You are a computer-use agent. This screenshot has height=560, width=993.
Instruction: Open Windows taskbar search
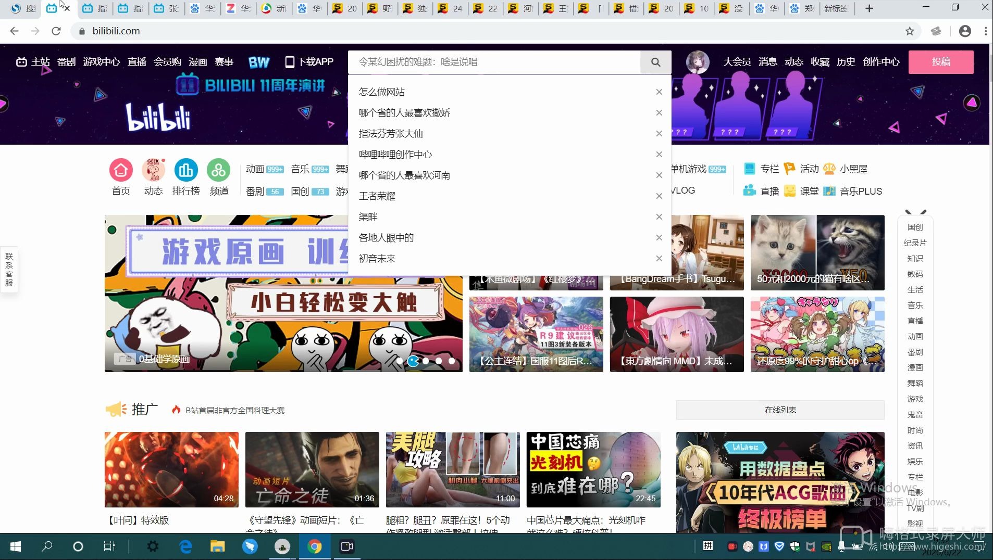pyautogui.click(x=47, y=546)
